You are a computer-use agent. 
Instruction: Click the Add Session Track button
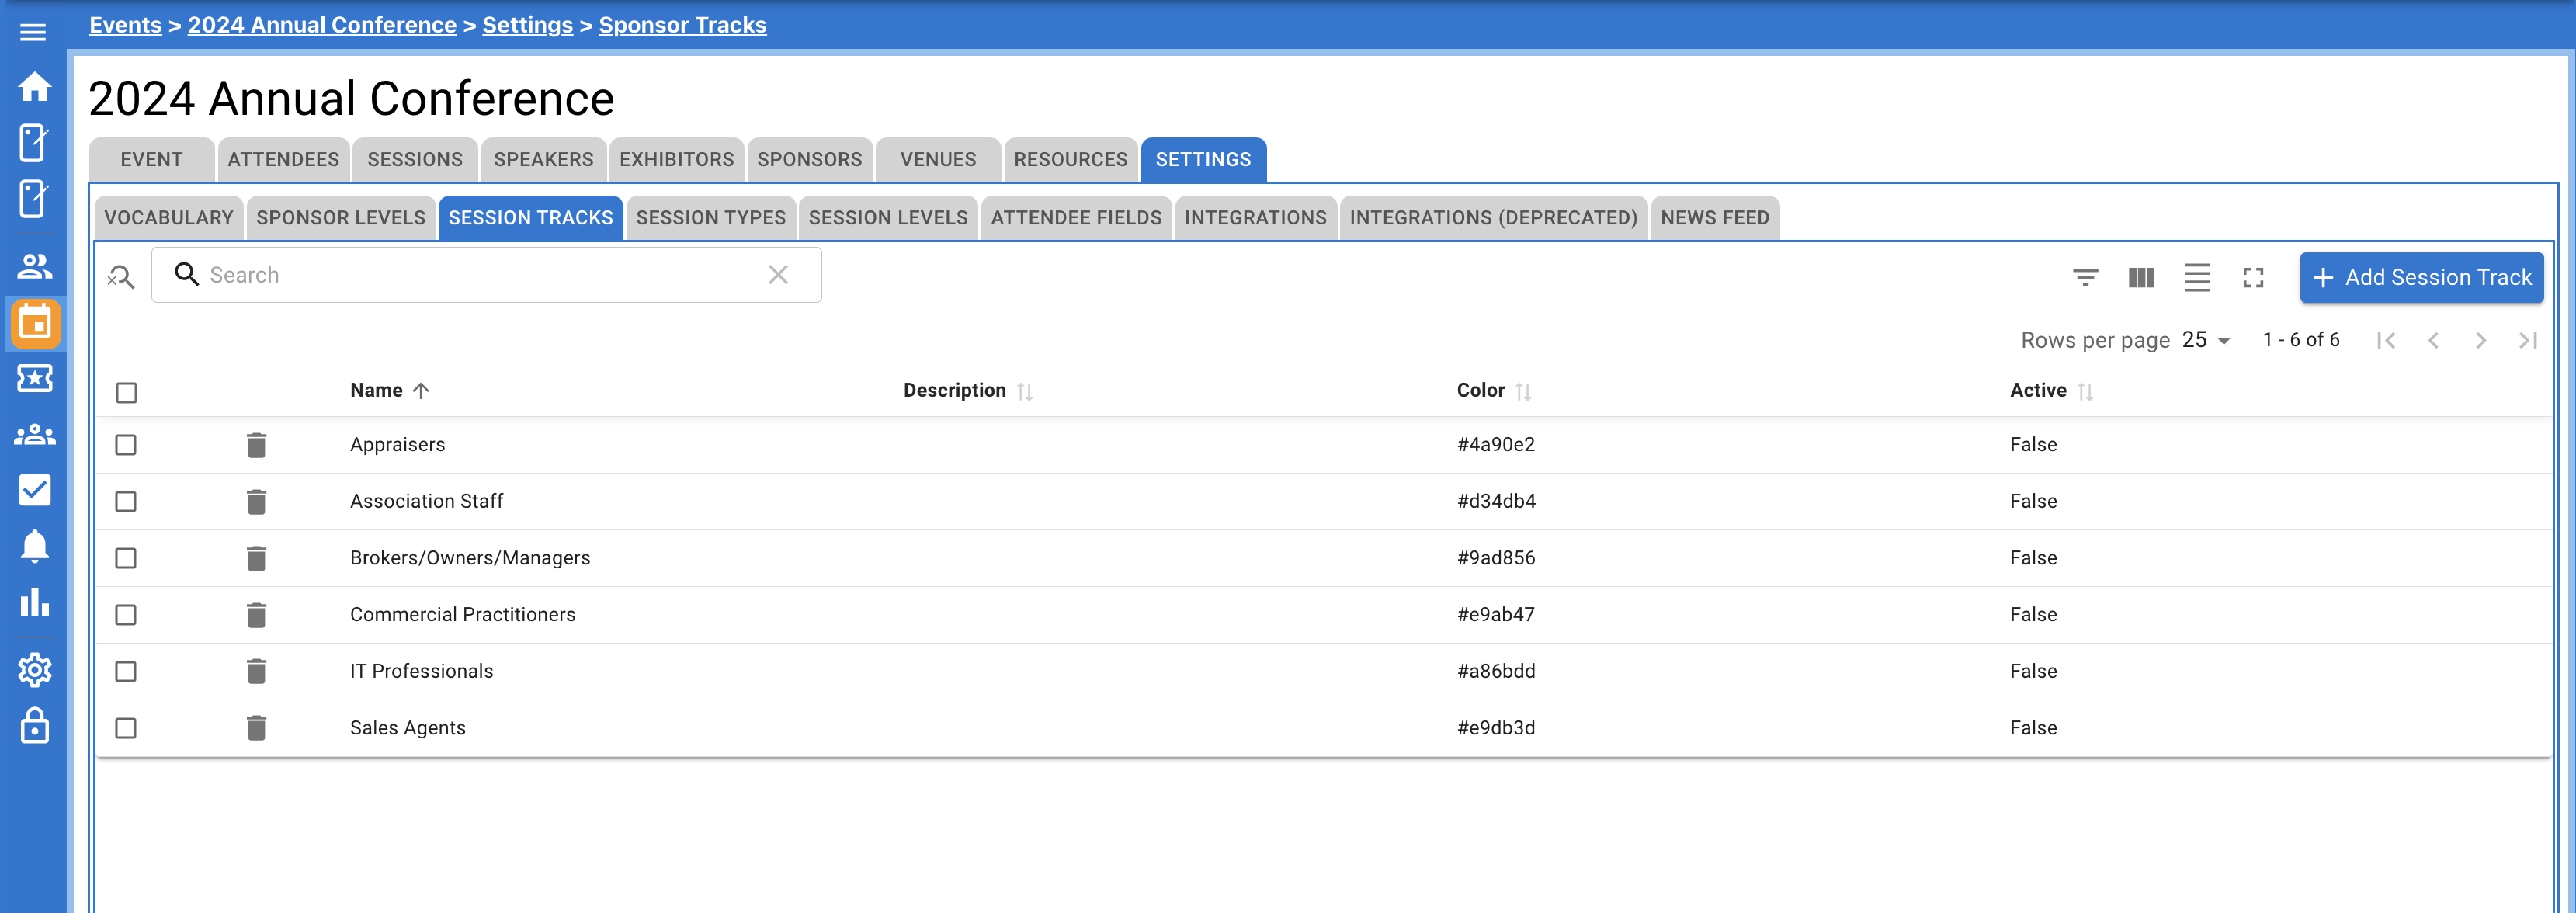[x=2422, y=277]
